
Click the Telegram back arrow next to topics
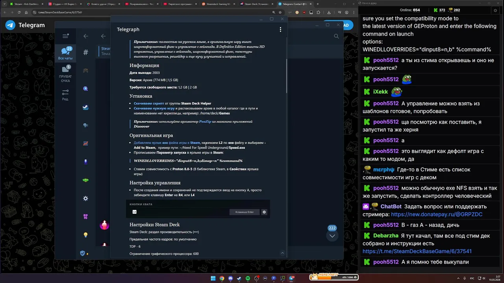pyautogui.click(x=86, y=36)
